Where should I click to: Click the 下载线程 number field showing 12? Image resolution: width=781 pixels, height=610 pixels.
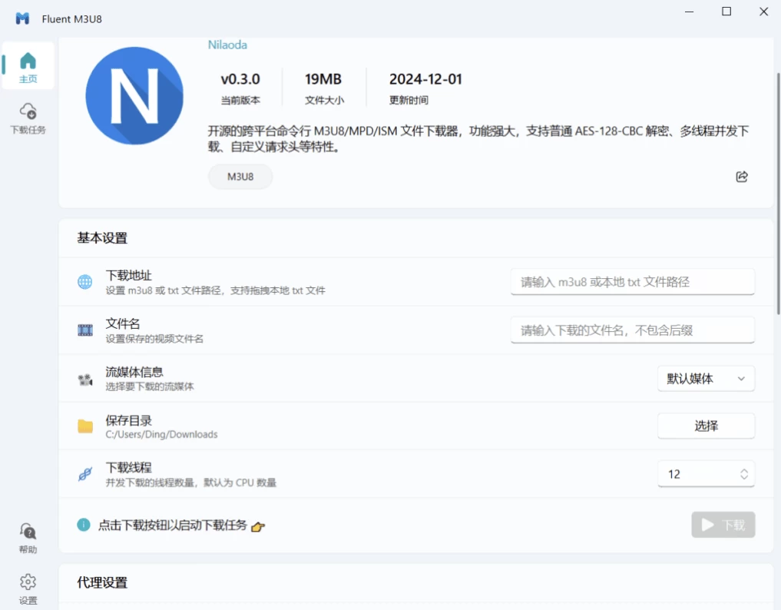695,475
